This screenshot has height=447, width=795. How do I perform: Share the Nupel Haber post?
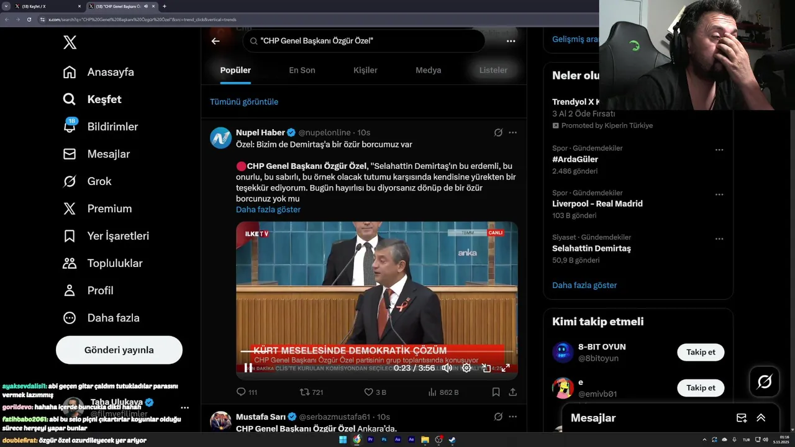[512, 392]
